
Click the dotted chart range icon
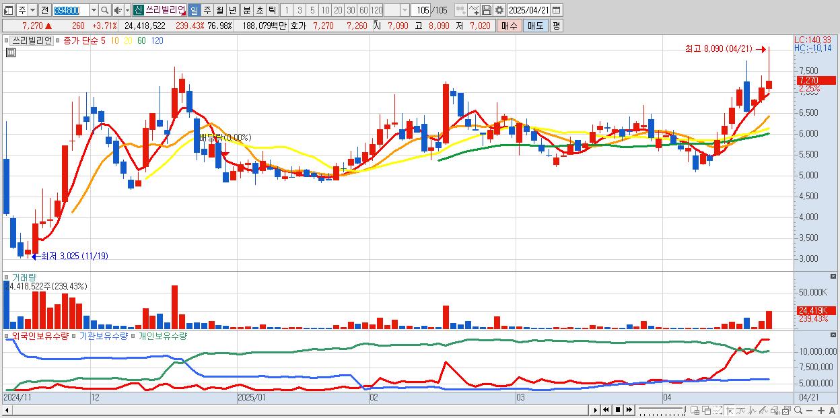coord(718,410)
